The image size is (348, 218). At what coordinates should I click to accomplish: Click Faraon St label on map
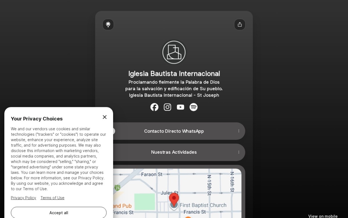152,174
